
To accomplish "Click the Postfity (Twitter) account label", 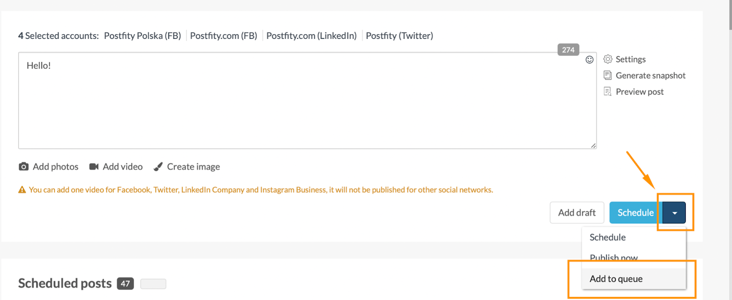I will 399,36.
